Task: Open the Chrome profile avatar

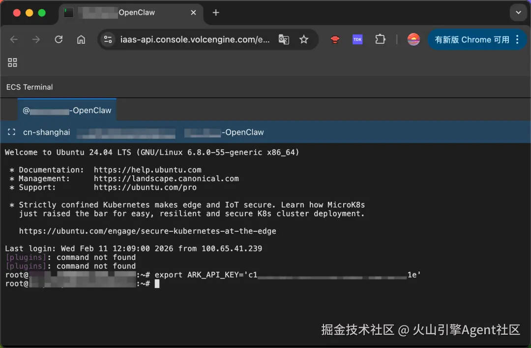Action: coord(413,40)
